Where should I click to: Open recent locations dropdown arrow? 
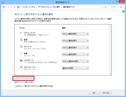pos(12,7)
